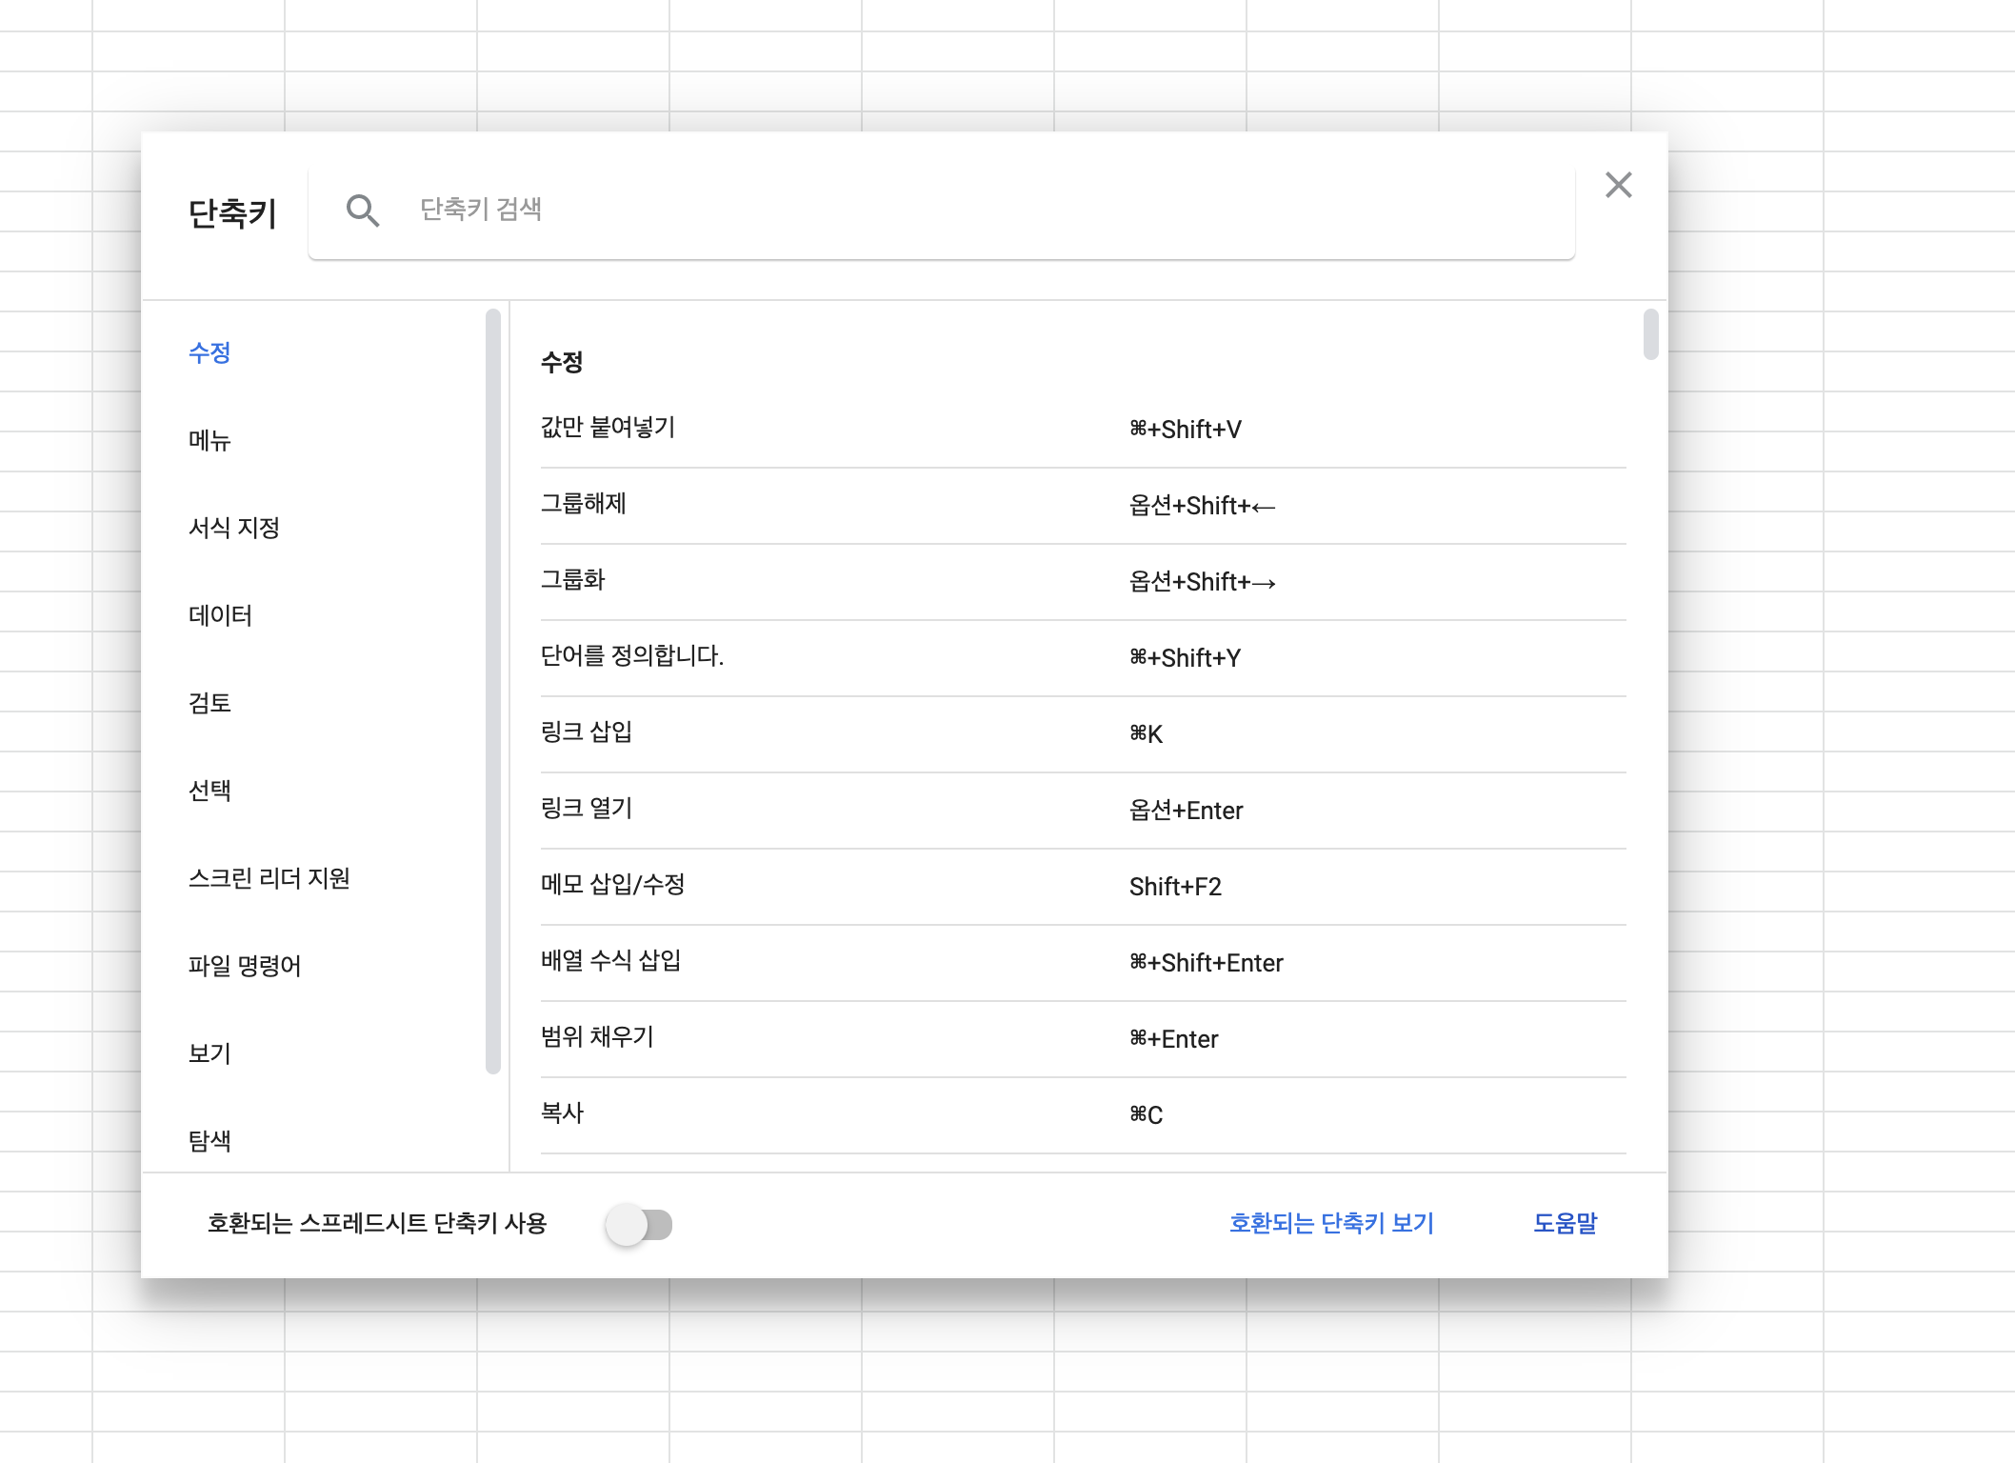The image size is (2015, 1463).
Task: Click the shortcut list scrollbar thumb
Action: point(1650,334)
